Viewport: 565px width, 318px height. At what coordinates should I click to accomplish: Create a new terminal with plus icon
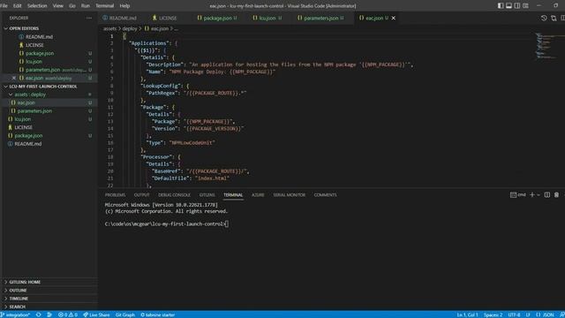(531, 194)
